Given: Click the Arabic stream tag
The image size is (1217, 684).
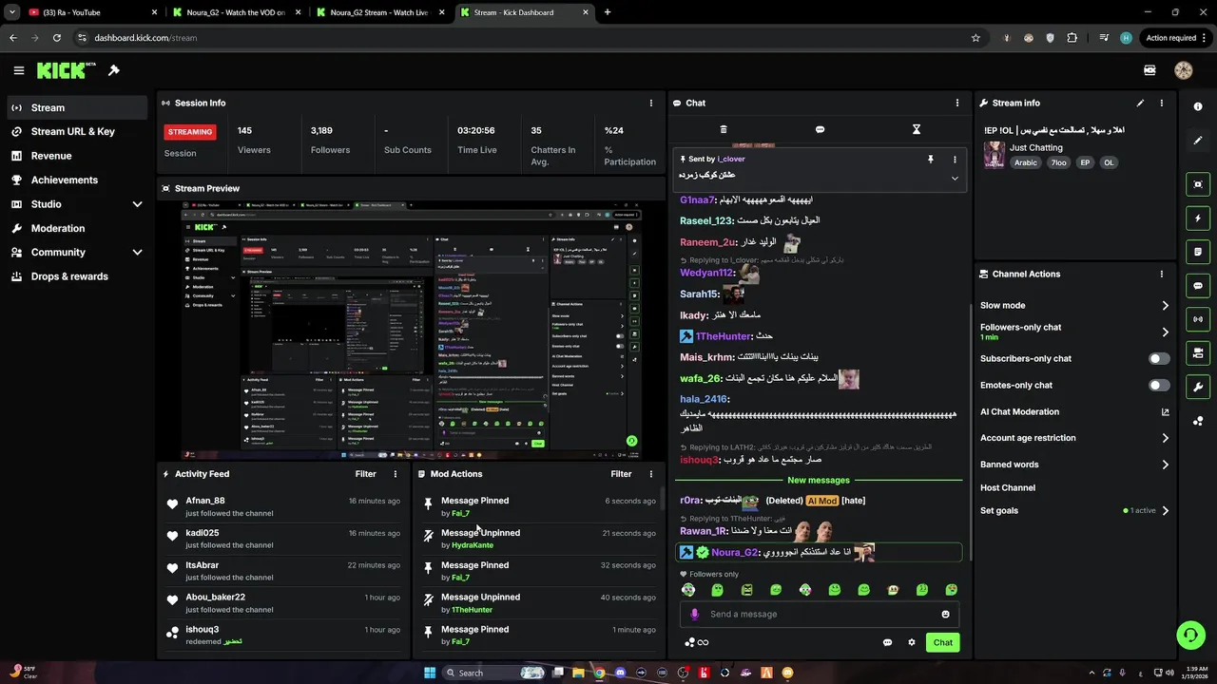Looking at the screenshot, I should pyautogui.click(x=1025, y=162).
